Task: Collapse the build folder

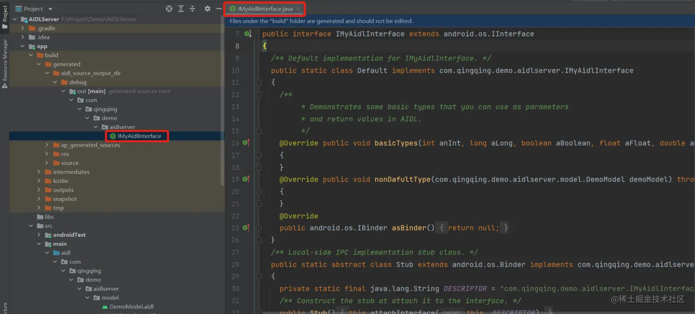Action: [31, 55]
